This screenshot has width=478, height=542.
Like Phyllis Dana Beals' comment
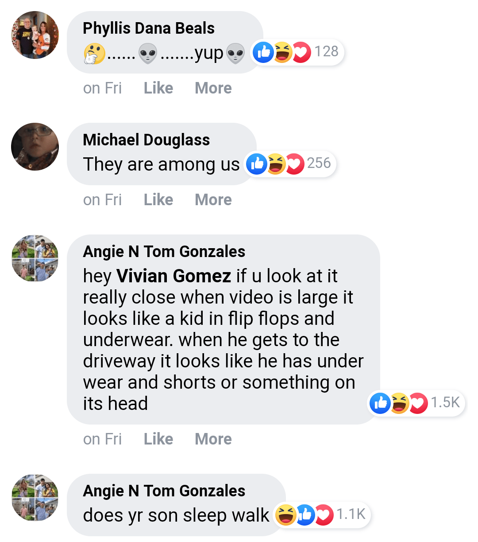158,88
